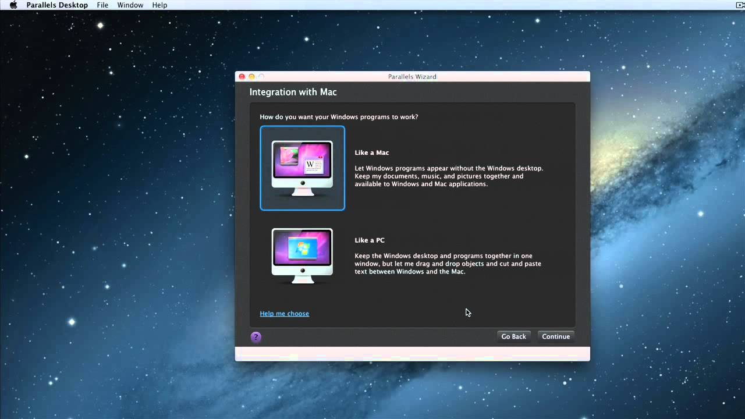Click the Continue button
This screenshot has height=419, width=745.
click(556, 336)
